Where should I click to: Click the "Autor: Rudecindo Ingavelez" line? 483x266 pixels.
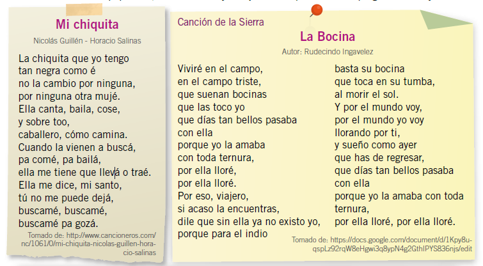(327, 51)
